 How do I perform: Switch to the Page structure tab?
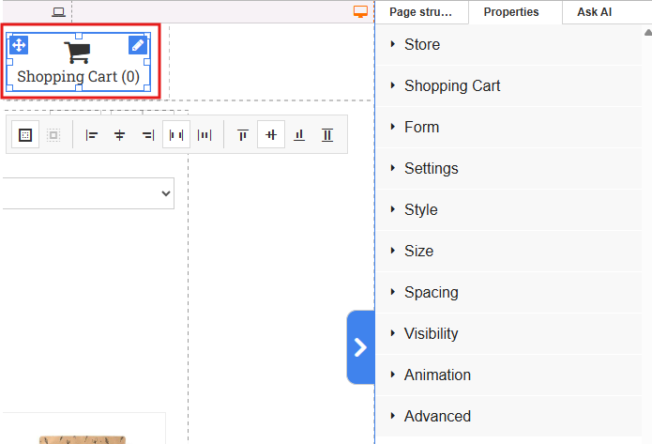420,12
